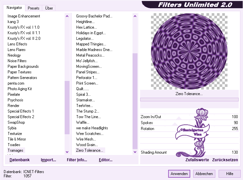
Task: Click Zufallswerte to randomize values
Action: tap(197, 160)
